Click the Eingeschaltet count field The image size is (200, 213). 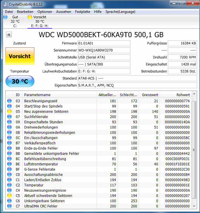[182, 64]
